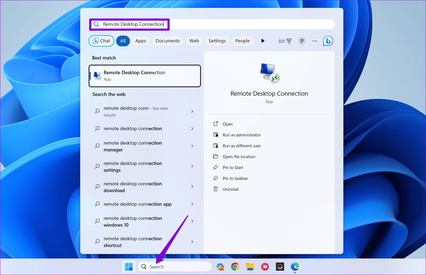Select the Apps filter tab
Image resolution: width=426 pixels, height=275 pixels.
point(141,41)
